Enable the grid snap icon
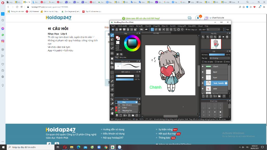 click(160, 29)
